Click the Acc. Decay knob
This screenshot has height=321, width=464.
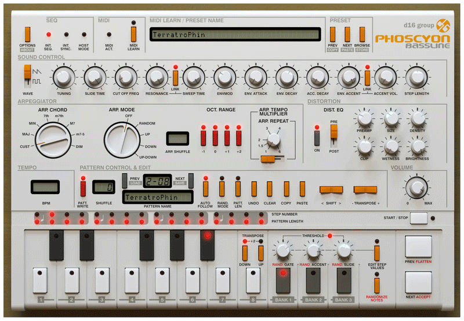tap(317, 77)
